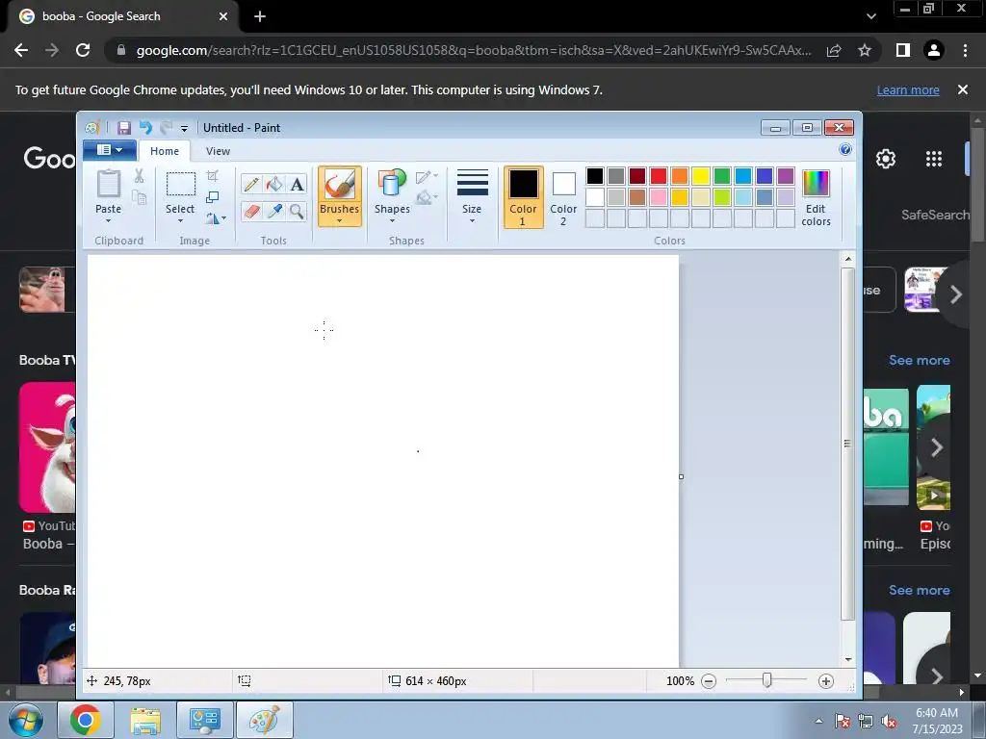Viewport: 986px width, 739px height.
Task: Reload the Chrome page
Action: point(83,50)
